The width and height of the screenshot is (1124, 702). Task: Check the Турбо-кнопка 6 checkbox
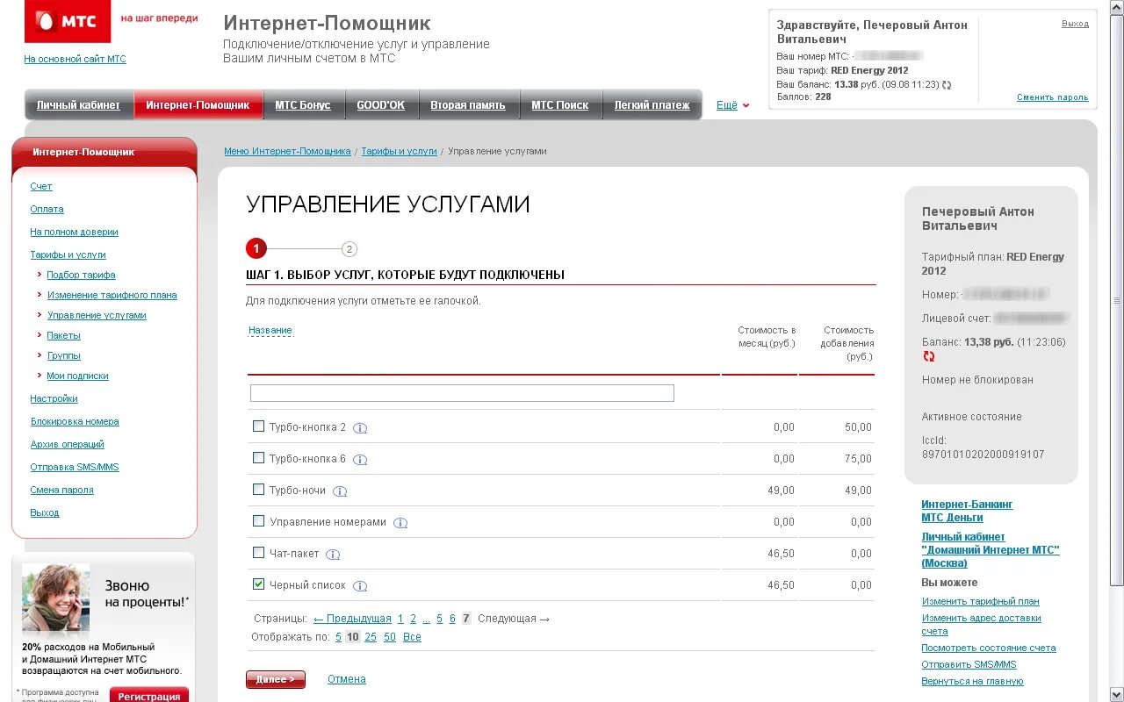pos(258,458)
